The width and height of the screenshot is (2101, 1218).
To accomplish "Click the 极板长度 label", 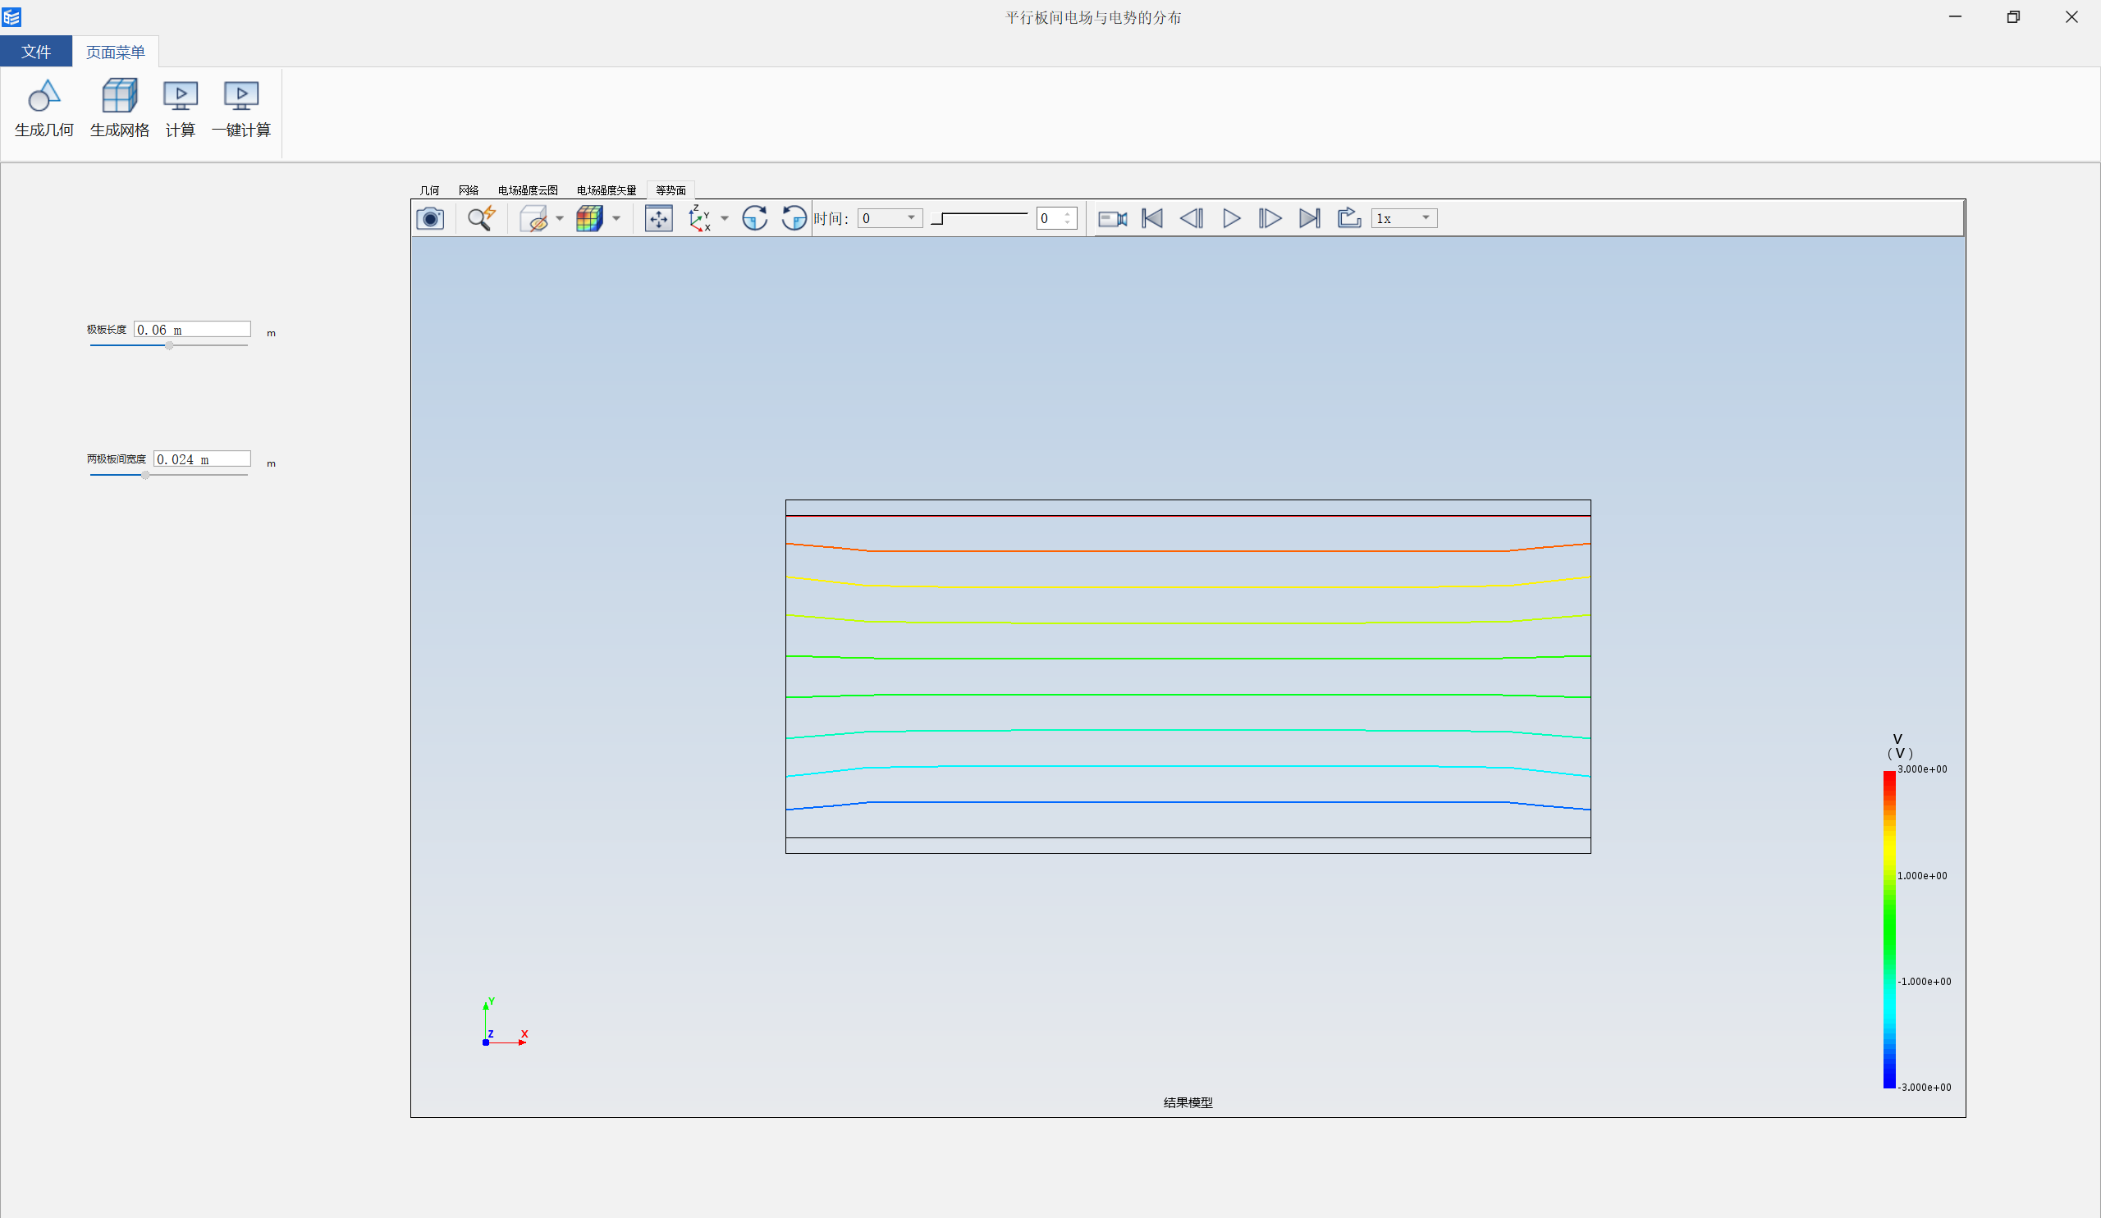I will pos(107,330).
